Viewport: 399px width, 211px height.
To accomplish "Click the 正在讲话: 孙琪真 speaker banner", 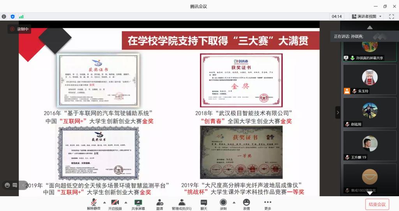I will click(364, 37).
